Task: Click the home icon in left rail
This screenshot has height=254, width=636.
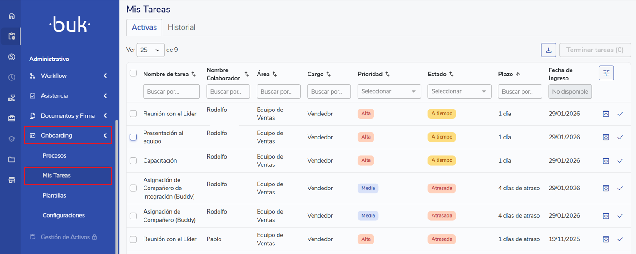Action: click(x=11, y=16)
